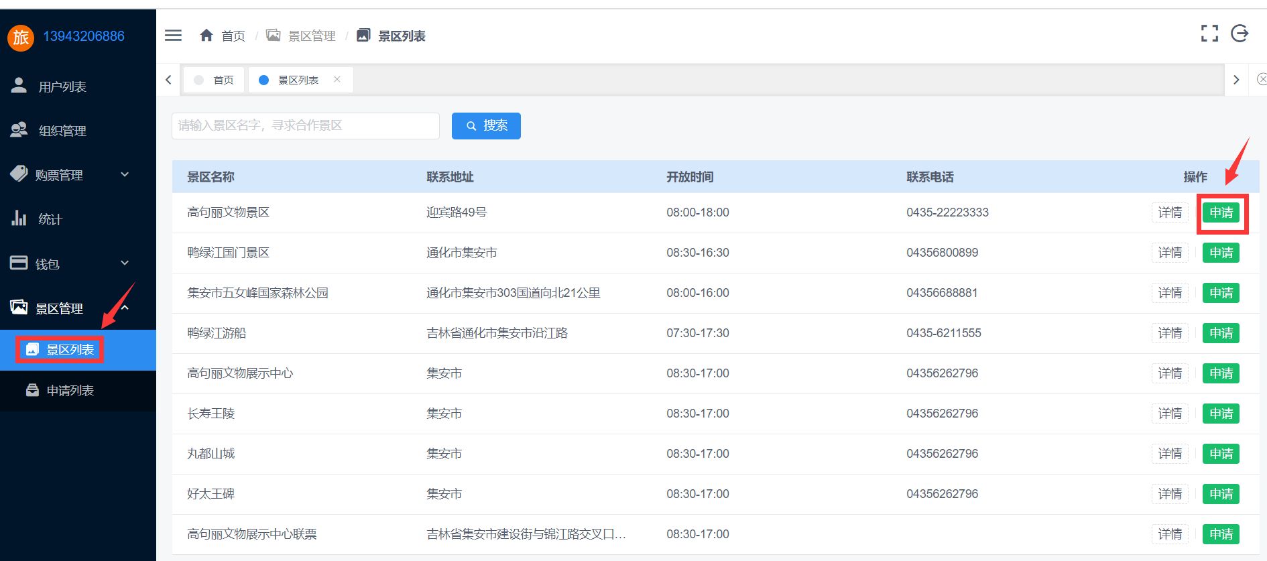Viewport: 1267px width, 561px height.
Task: Open 组织管理 in the sidebar
Action: 62,131
